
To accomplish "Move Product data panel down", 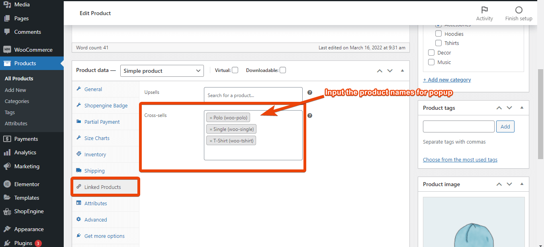I will [x=390, y=71].
